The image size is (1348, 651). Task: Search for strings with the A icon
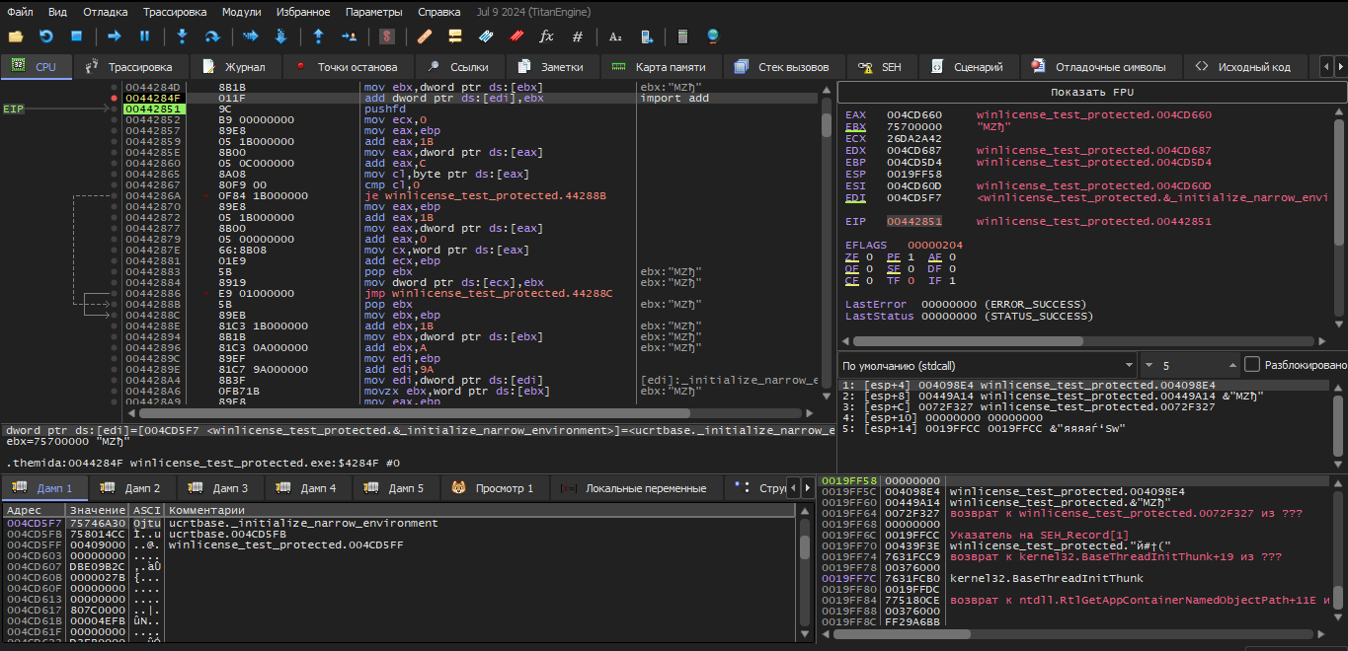(x=615, y=36)
